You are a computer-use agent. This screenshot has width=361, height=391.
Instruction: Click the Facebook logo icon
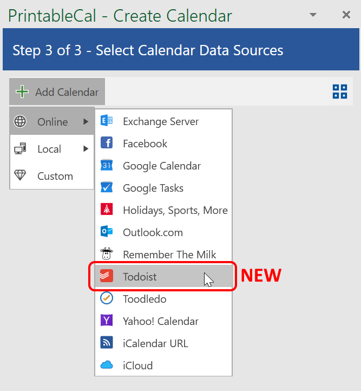coord(107,144)
